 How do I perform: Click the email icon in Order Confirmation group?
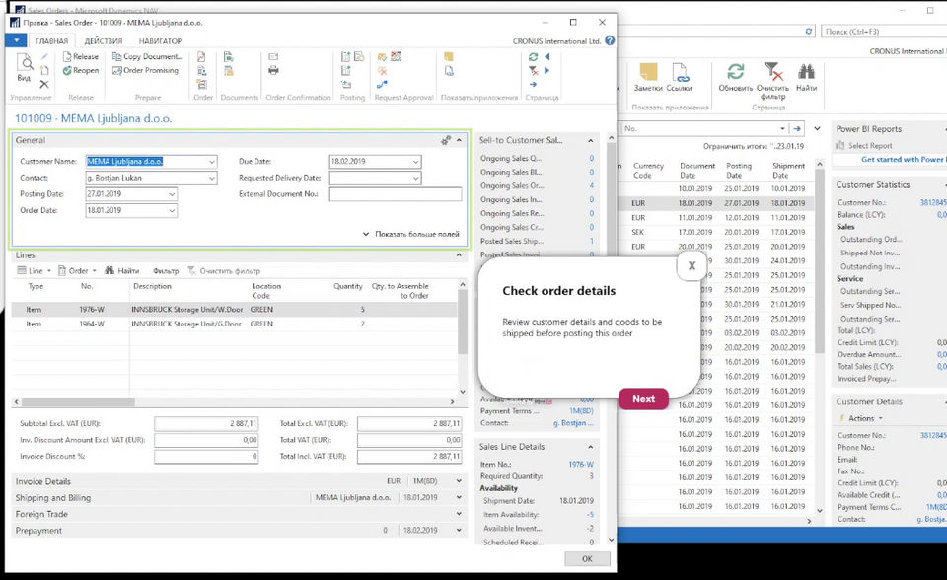[x=273, y=56]
